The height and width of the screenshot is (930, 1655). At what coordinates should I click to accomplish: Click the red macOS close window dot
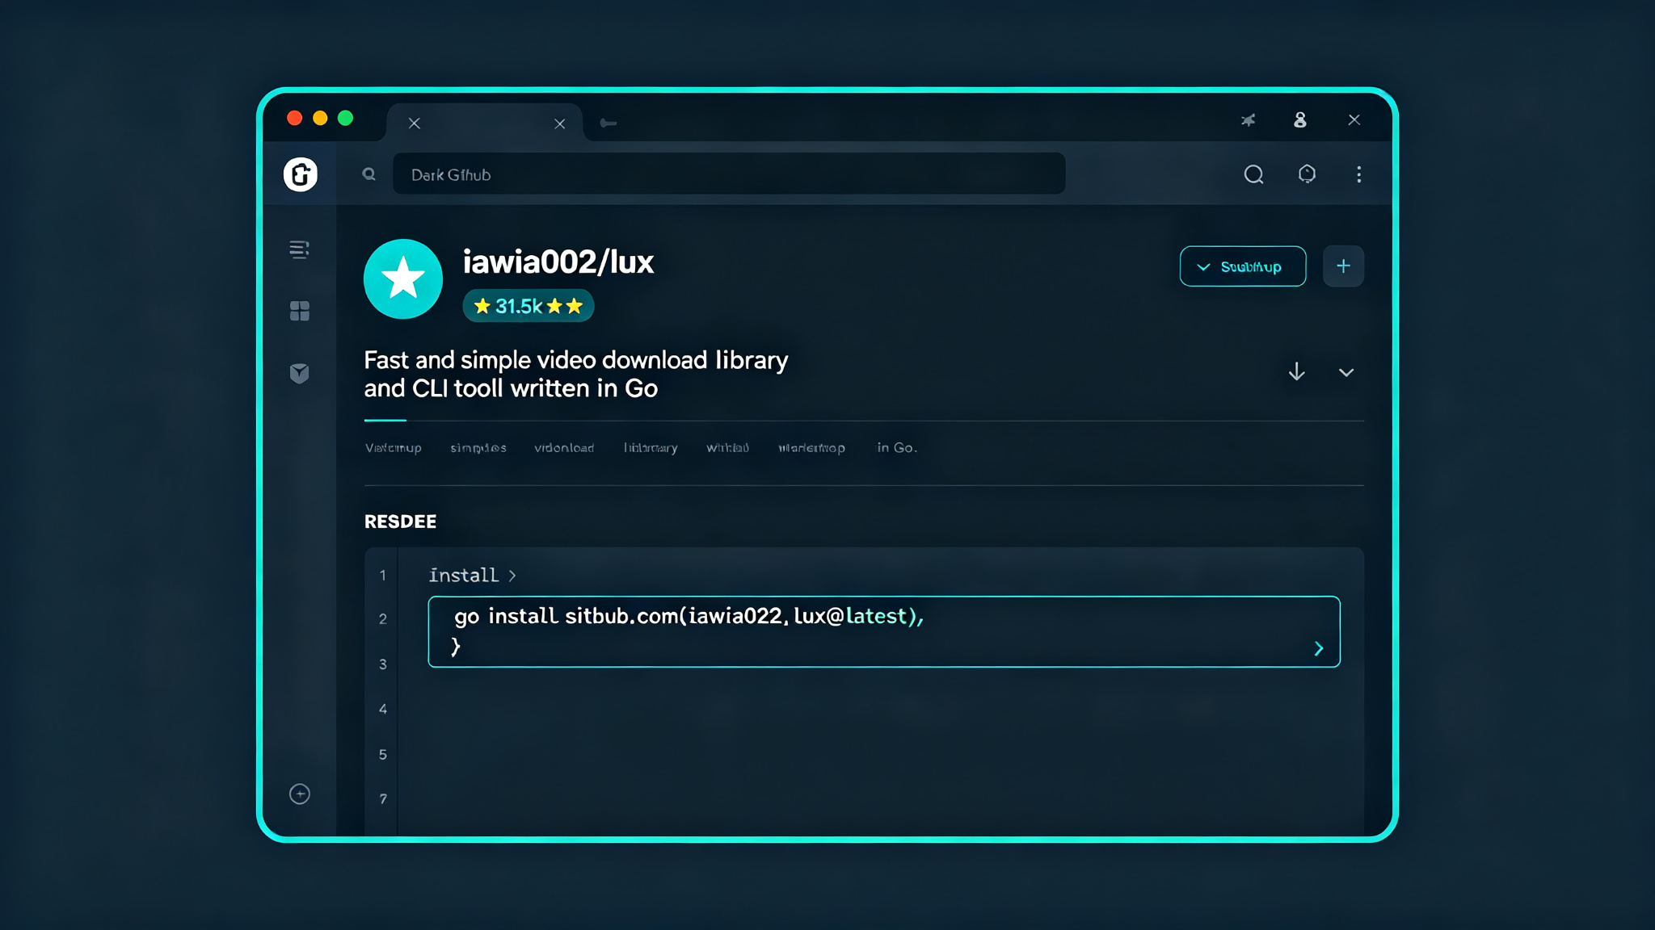[295, 118]
